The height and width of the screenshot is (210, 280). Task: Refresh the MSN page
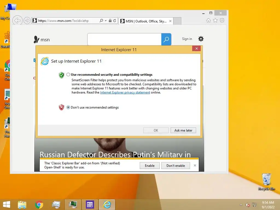(115, 21)
